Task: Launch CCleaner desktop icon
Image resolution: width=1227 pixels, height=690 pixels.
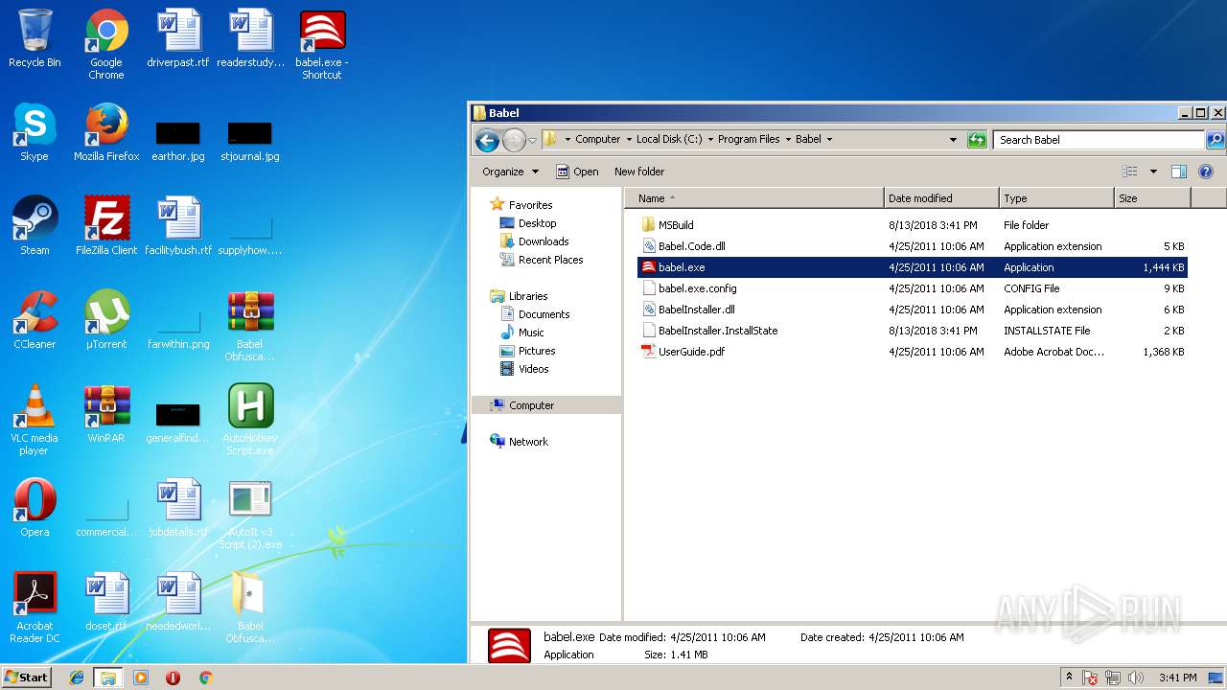Action: [x=35, y=320]
